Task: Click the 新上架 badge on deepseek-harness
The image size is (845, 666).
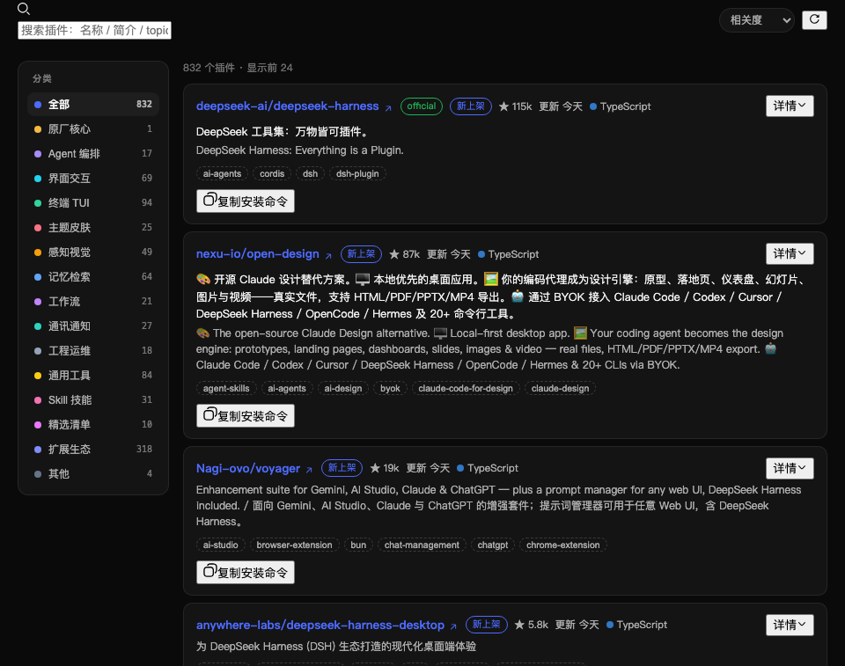Action: (x=470, y=106)
